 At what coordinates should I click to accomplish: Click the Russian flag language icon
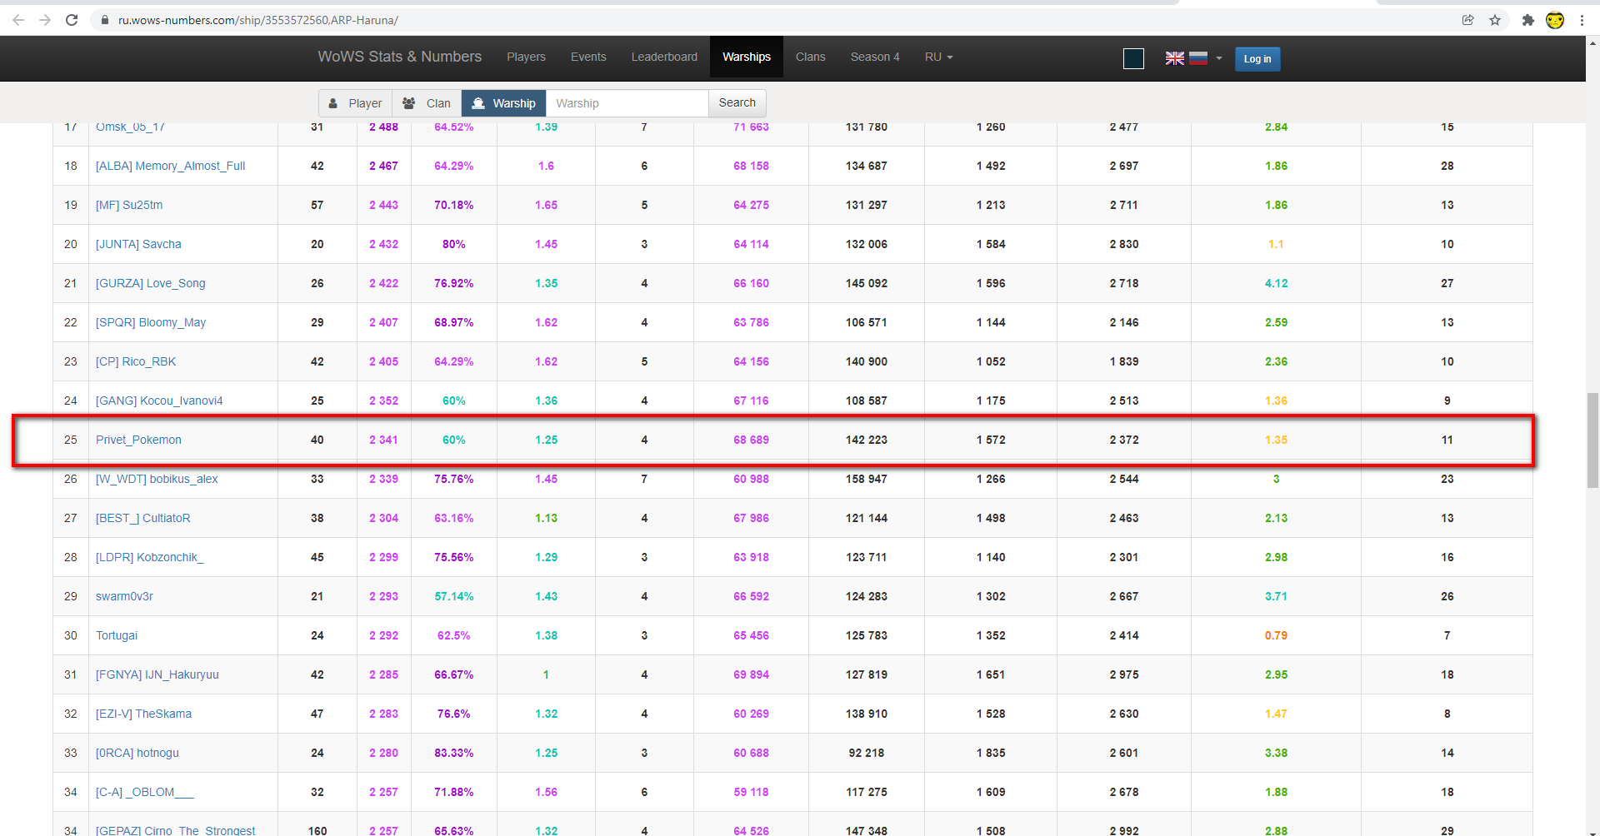coord(1198,58)
